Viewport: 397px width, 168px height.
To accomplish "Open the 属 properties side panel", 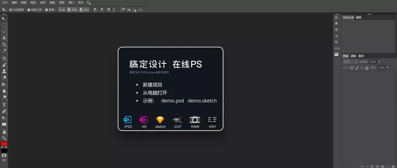I will pos(337,23).
